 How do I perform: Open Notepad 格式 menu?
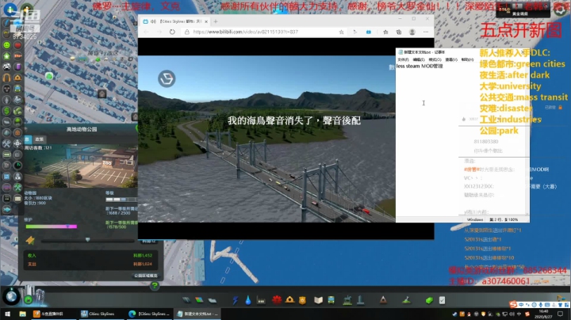click(435, 59)
